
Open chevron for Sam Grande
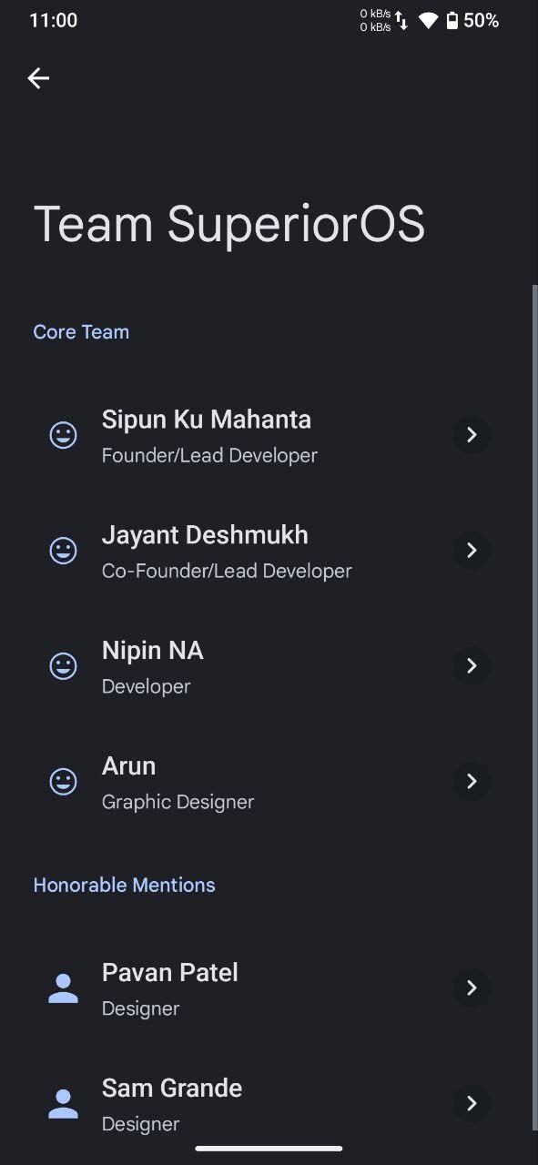tap(472, 1104)
